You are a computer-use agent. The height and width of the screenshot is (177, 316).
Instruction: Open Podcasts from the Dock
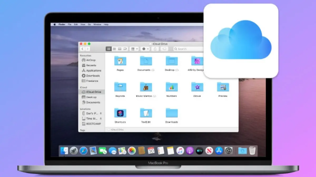click(x=190, y=151)
